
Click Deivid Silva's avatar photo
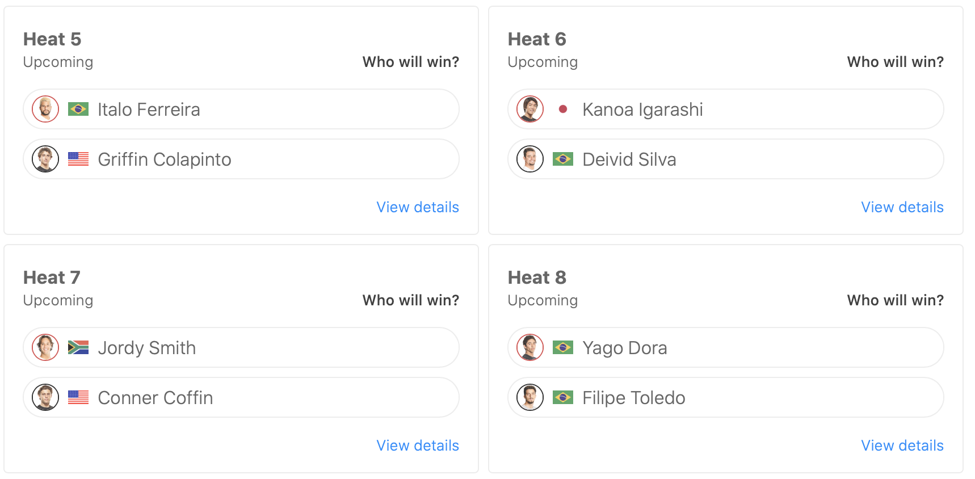530,159
